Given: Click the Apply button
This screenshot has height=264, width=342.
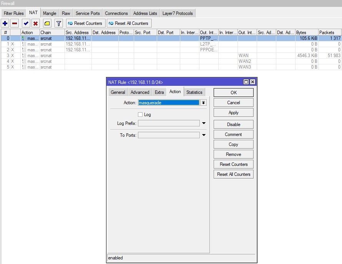Looking at the screenshot, I should 234,112.
